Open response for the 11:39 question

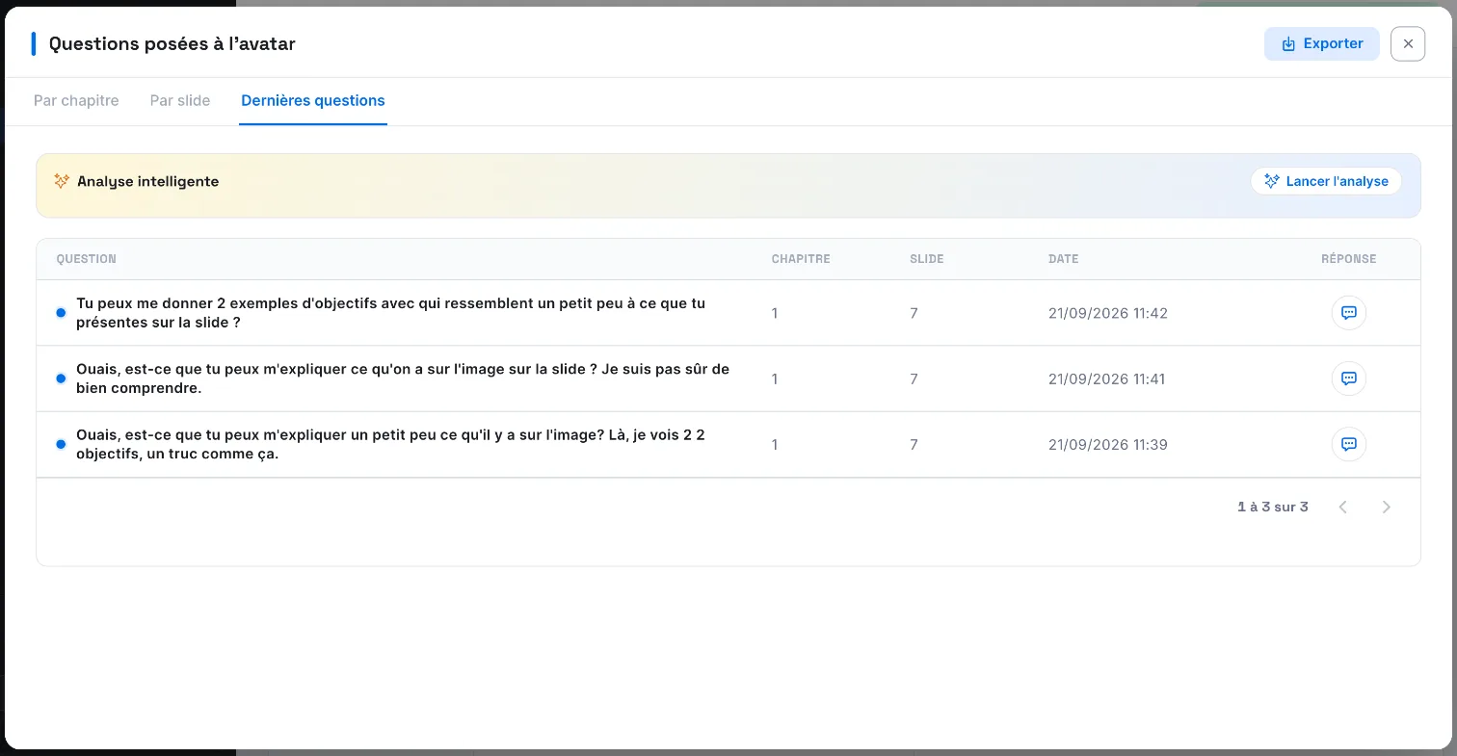pos(1349,444)
